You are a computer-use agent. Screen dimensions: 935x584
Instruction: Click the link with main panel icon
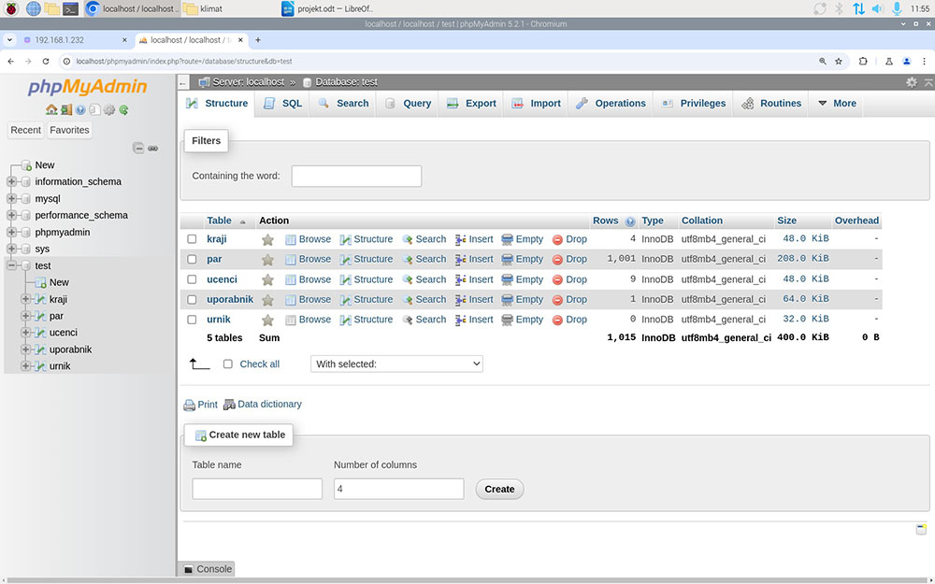point(153,148)
